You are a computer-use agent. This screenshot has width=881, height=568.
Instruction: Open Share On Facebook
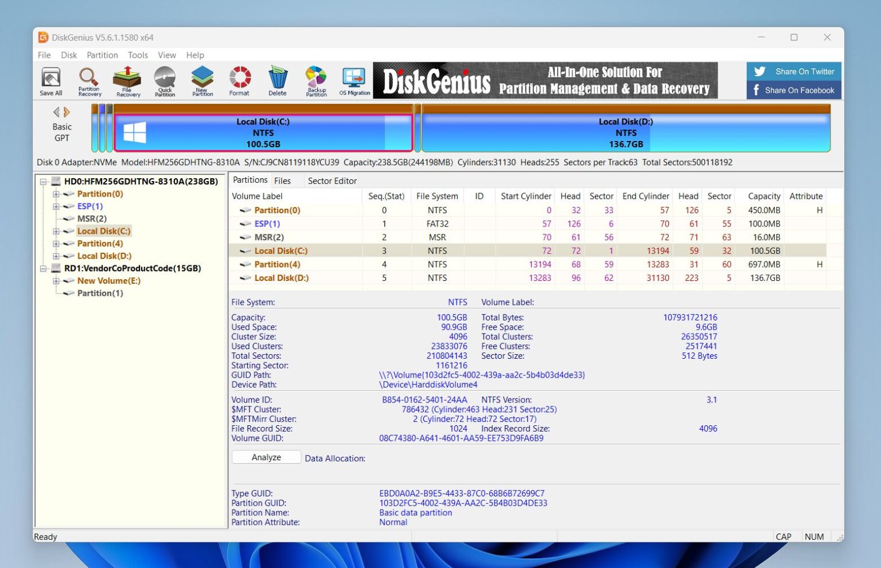click(794, 90)
